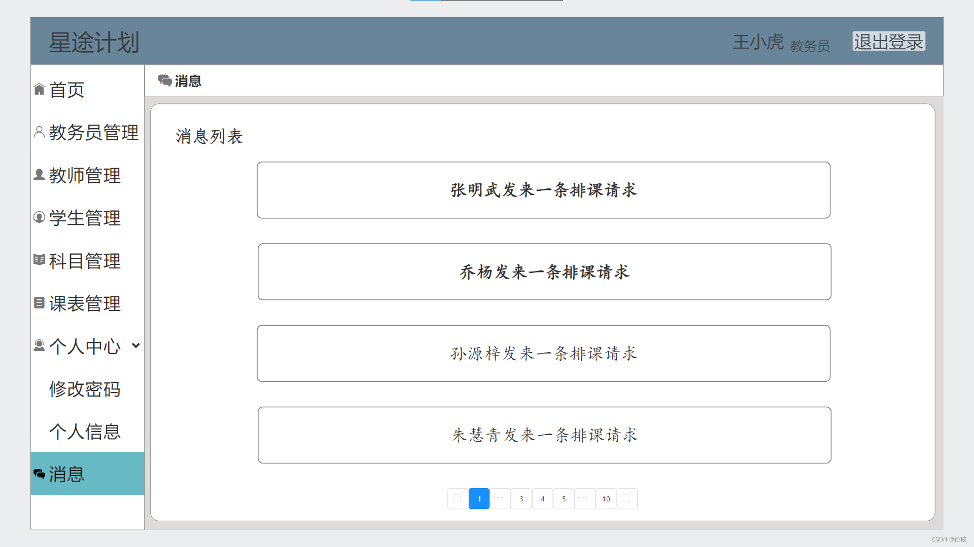Click the home icon beside 首页
This screenshot has height=547, width=974.
point(39,90)
